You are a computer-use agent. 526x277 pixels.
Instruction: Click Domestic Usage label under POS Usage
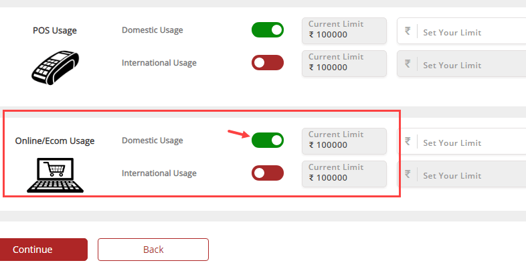[x=153, y=30]
